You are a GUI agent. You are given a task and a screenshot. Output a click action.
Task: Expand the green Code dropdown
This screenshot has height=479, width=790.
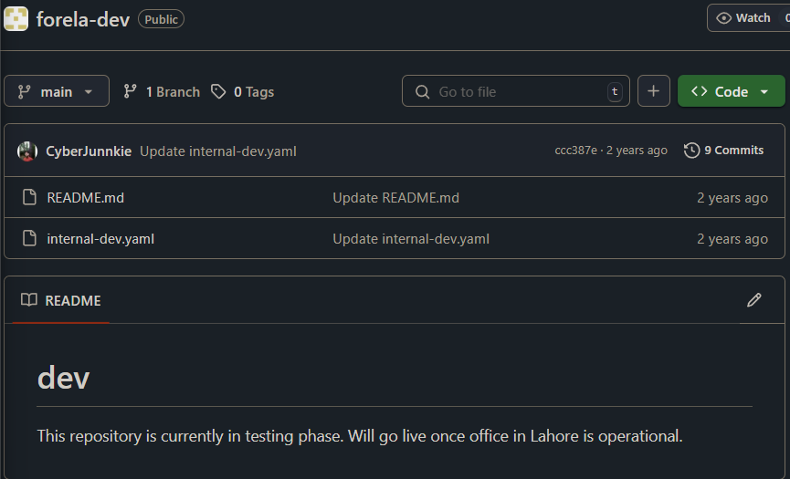point(731,91)
